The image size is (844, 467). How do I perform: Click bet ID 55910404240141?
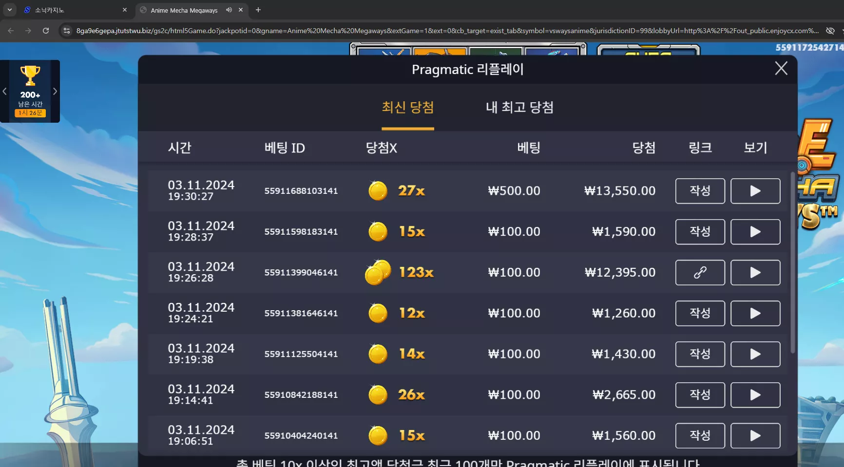(x=301, y=436)
